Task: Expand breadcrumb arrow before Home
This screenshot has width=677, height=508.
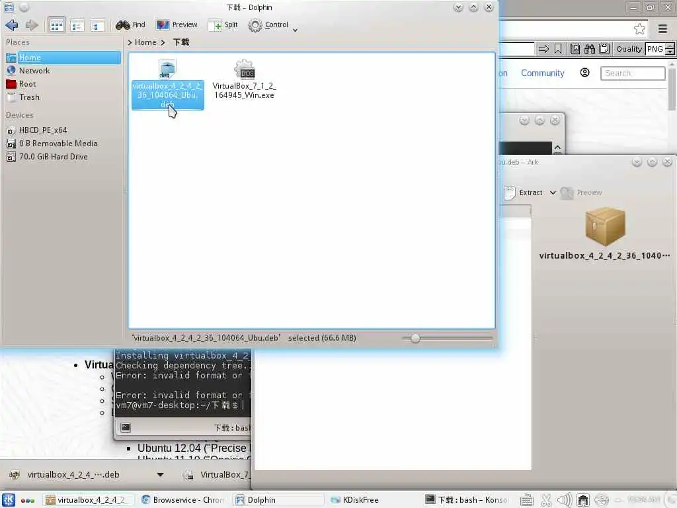Action: pos(130,42)
